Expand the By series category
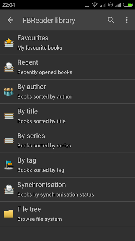This screenshot has width=135, height=241. coord(67,140)
